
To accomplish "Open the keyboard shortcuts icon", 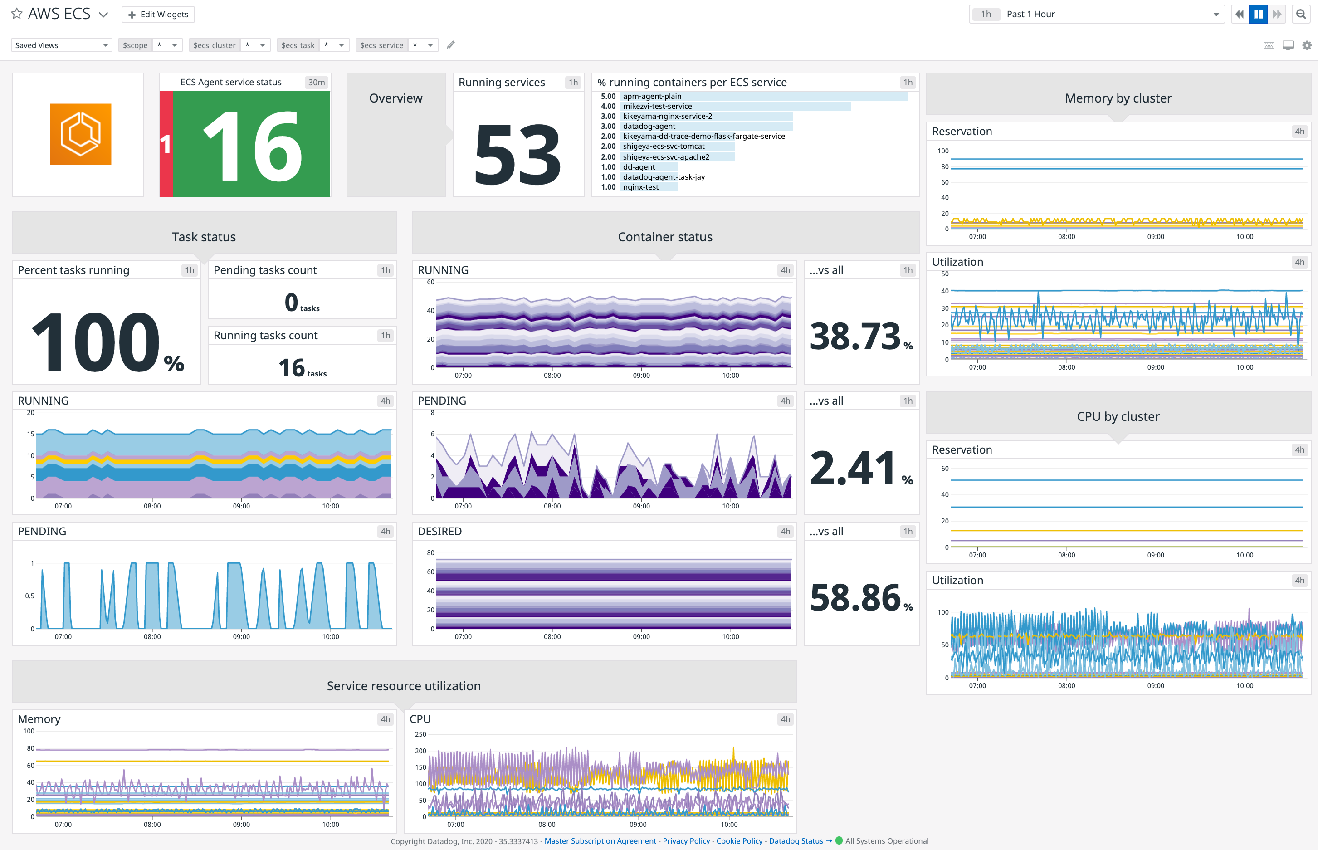I will (x=1269, y=45).
